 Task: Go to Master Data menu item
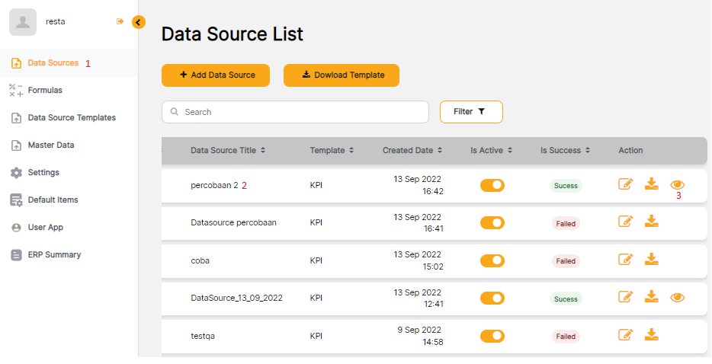pyautogui.click(x=50, y=145)
